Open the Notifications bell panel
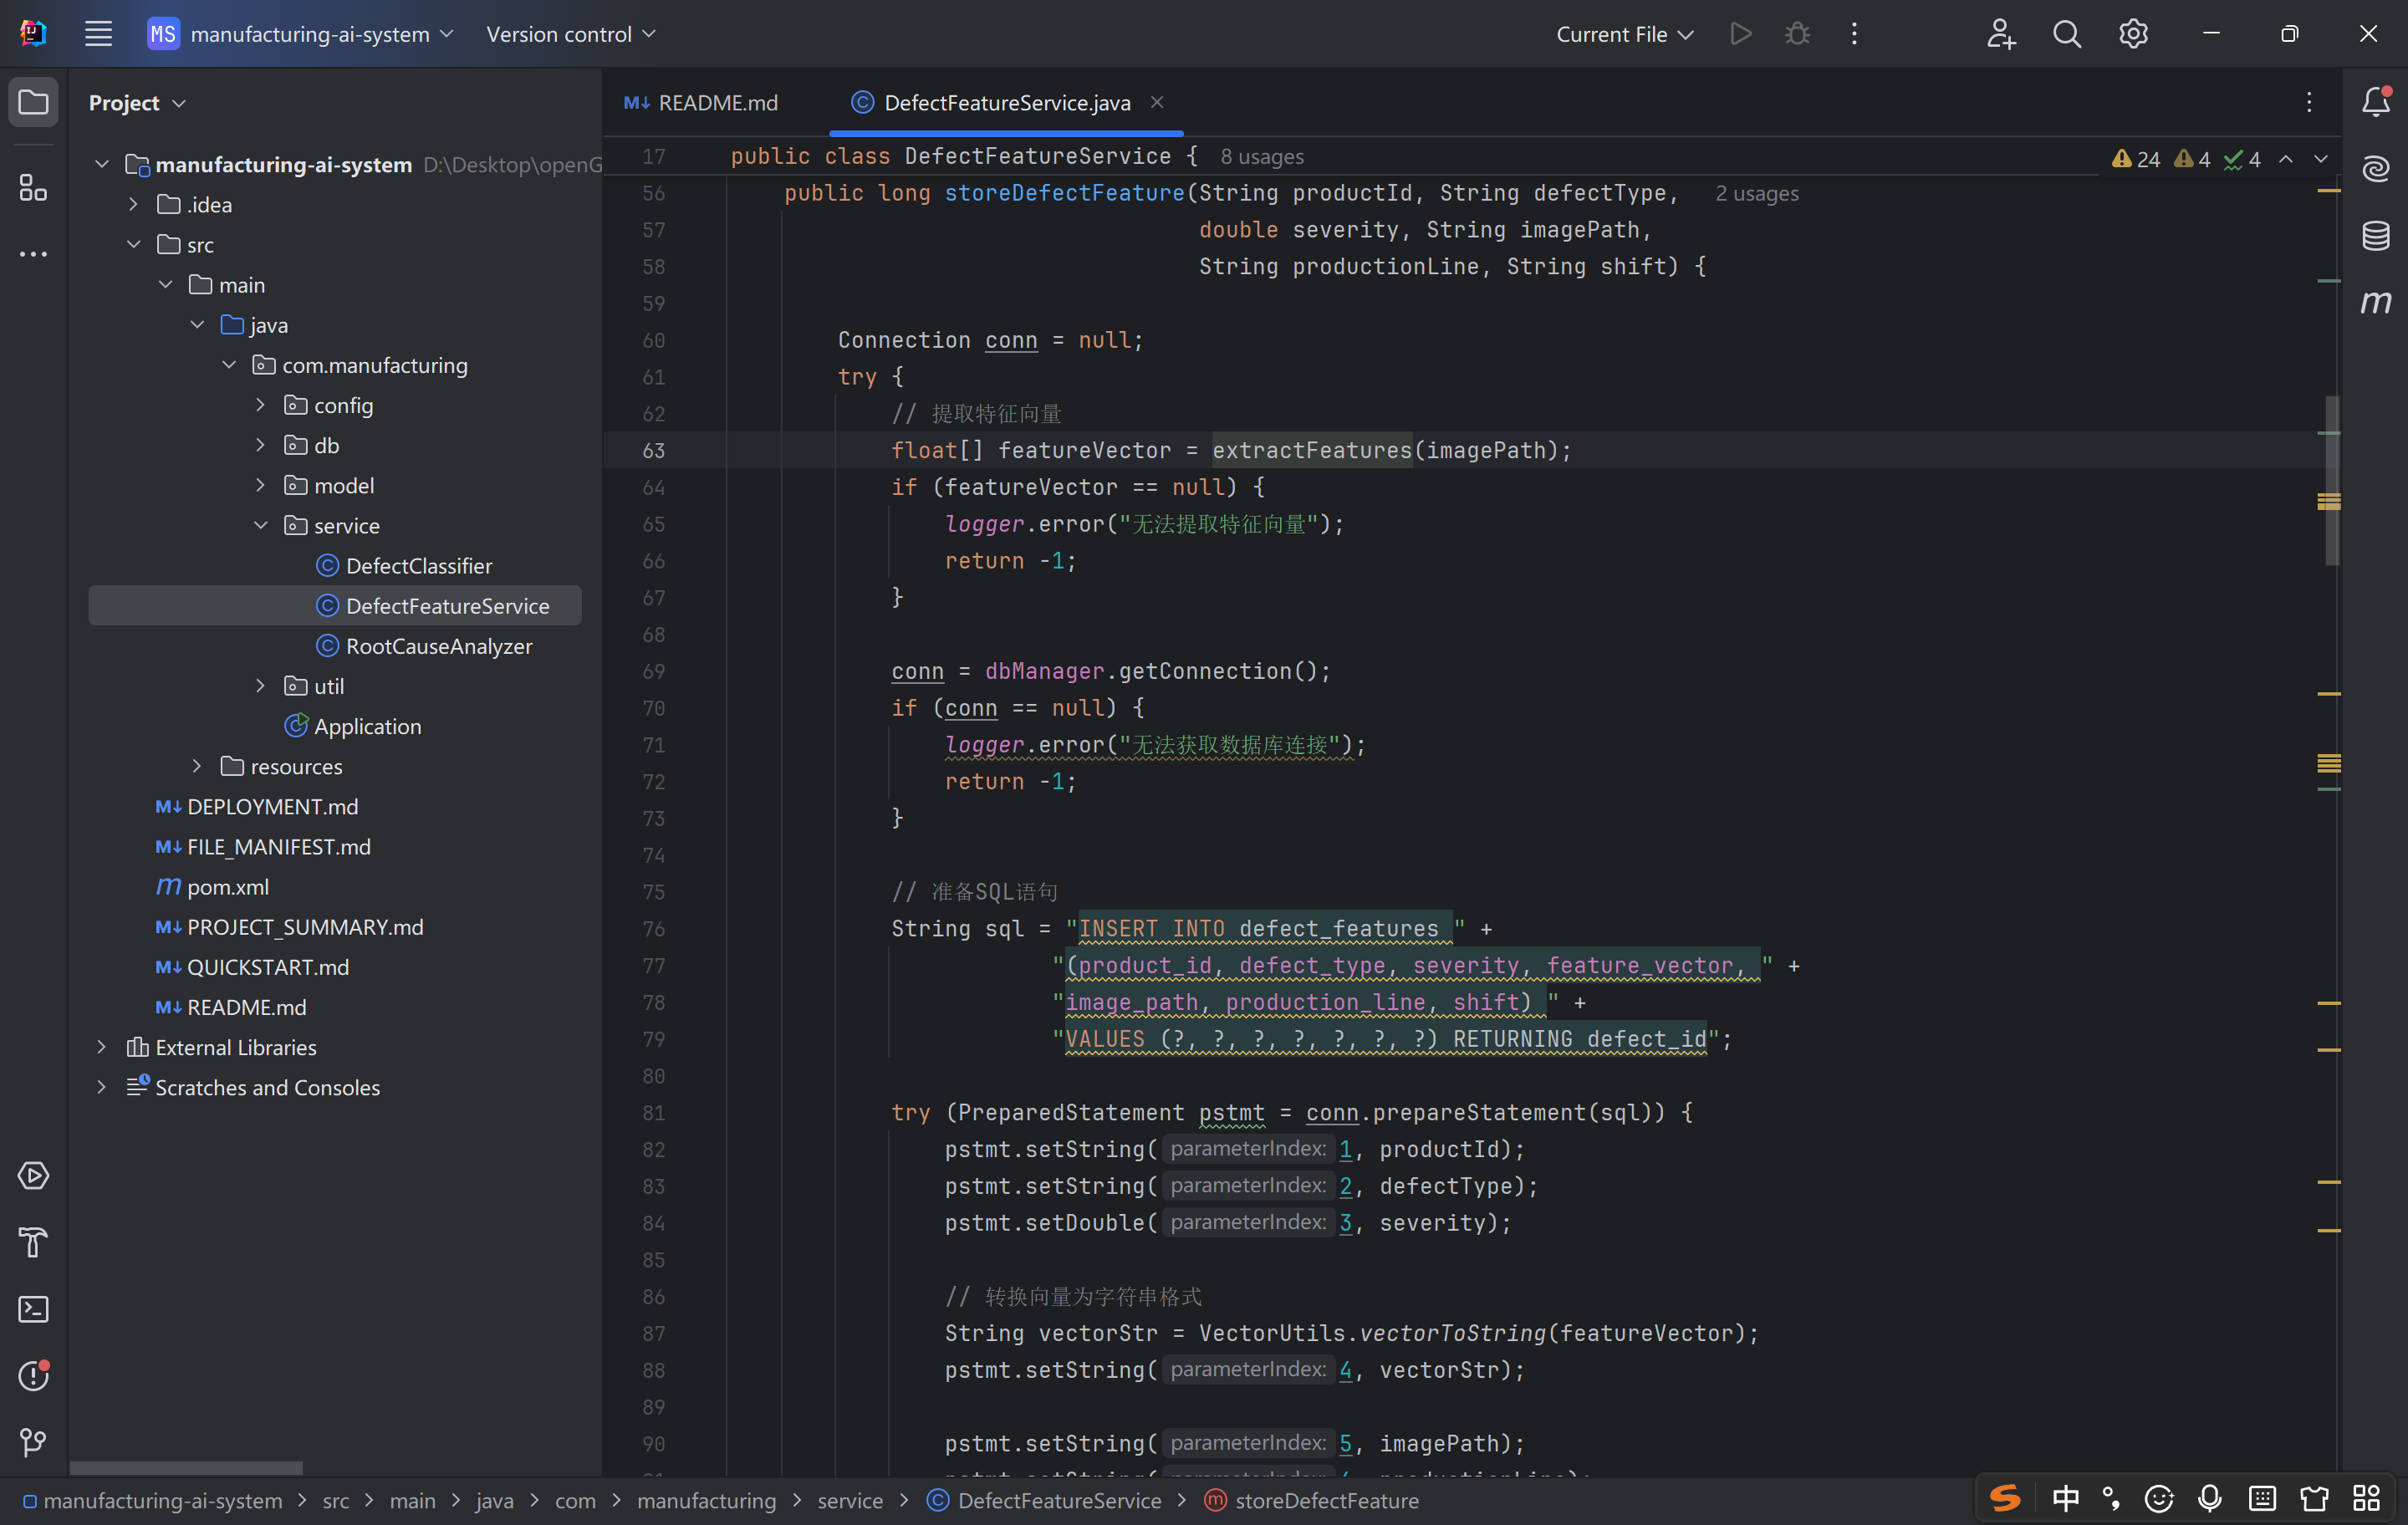Screen dimensions: 2408x1525 [x=2375, y=101]
